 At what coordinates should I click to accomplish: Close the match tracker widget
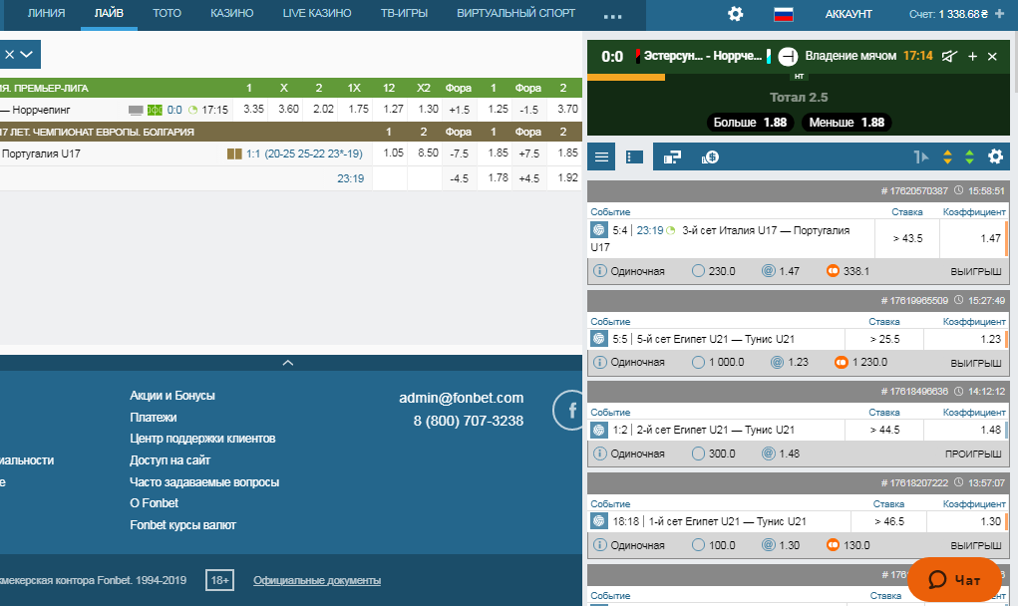click(x=992, y=57)
